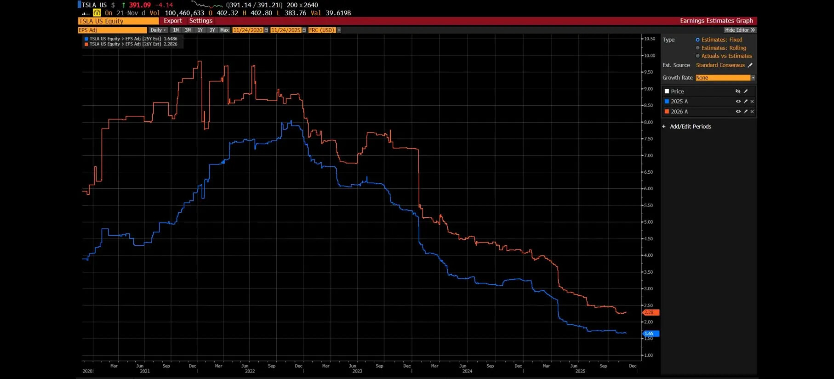Viewport: 834px width, 379px height.
Task: Click the low value 383.76
Action: point(295,13)
